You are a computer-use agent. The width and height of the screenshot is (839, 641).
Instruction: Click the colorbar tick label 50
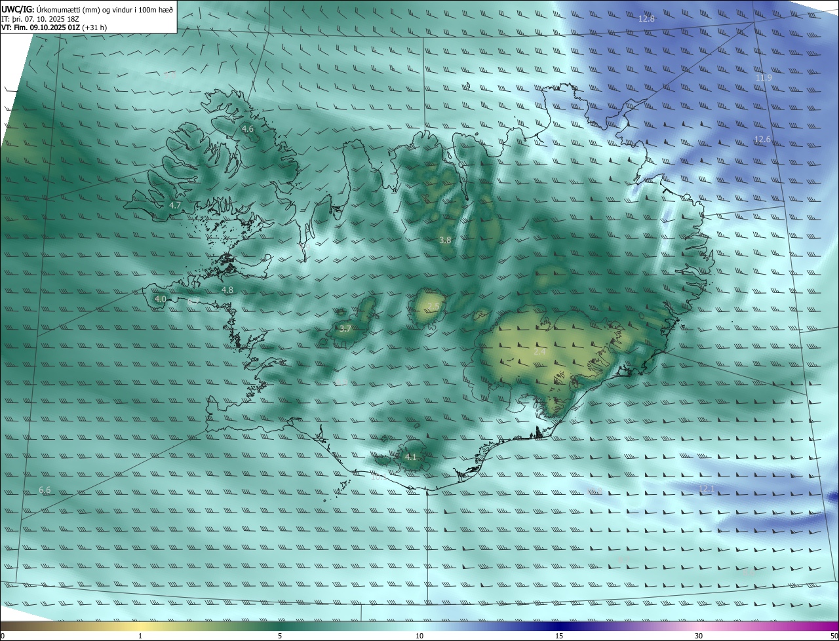[834, 636]
